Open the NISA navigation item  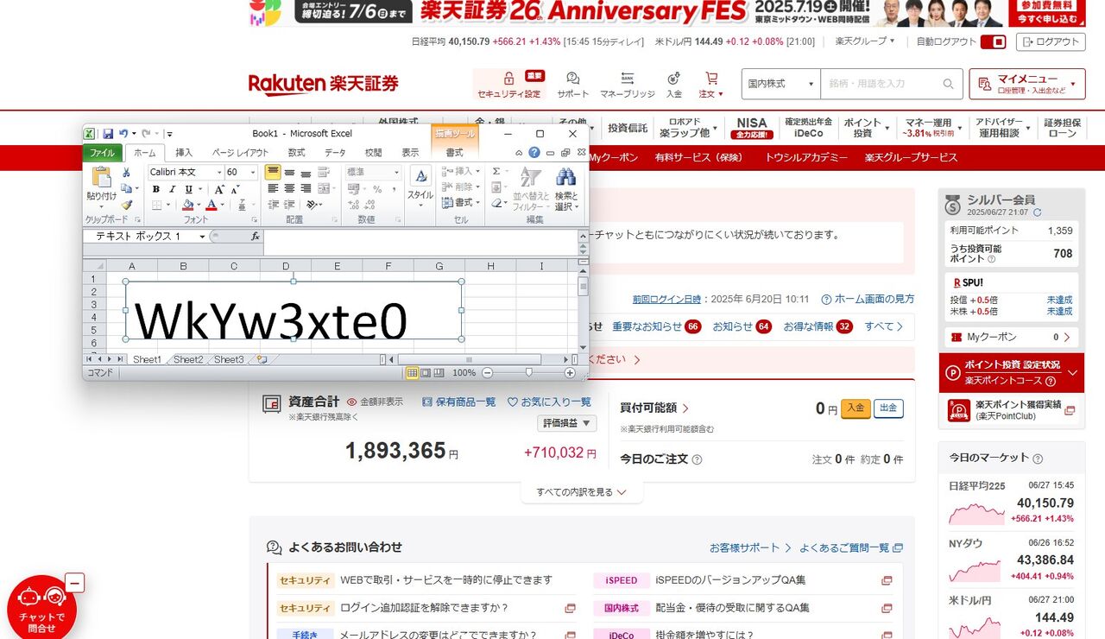[x=752, y=128]
